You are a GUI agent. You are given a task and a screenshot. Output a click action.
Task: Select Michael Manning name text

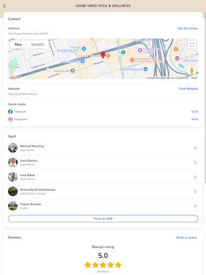32,146
